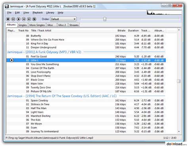Viewport: 188px width, 146px height.
Task: Select track You Give Me Something
Action: pos(86,64)
